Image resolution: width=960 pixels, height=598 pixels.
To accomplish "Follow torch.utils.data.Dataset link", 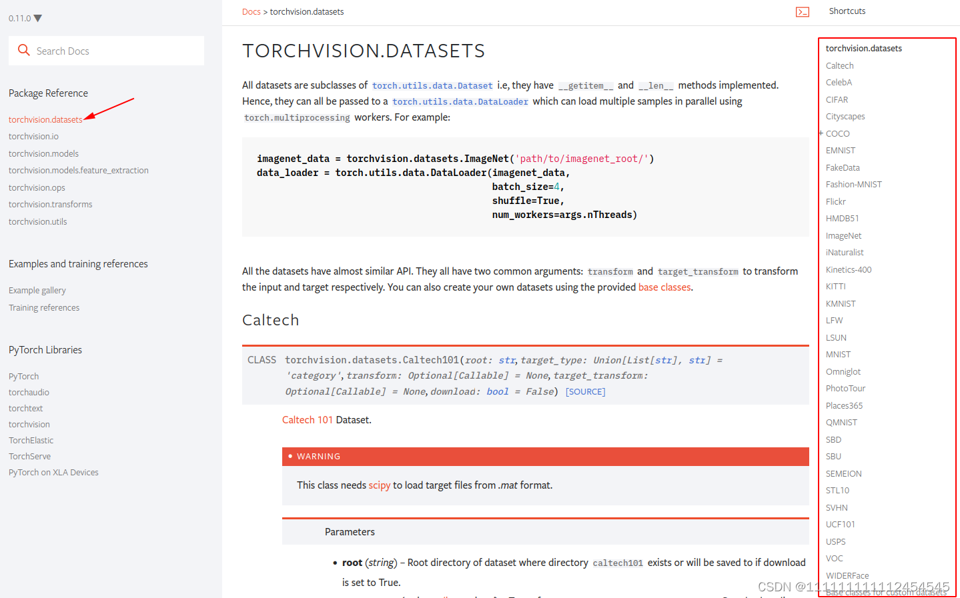I will point(432,86).
